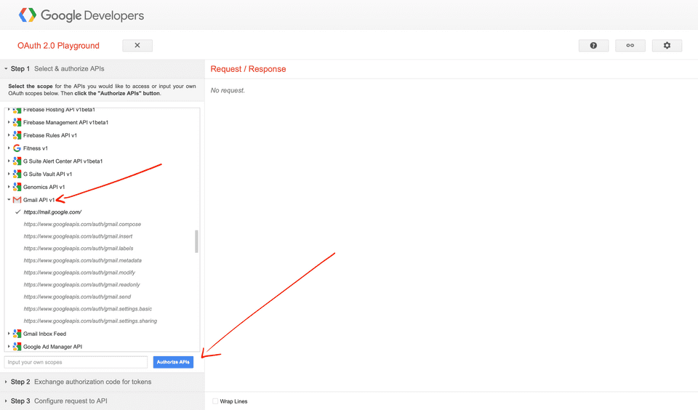698x410 pixels.
Task: Open the help question mark icon
Action: pyautogui.click(x=593, y=45)
